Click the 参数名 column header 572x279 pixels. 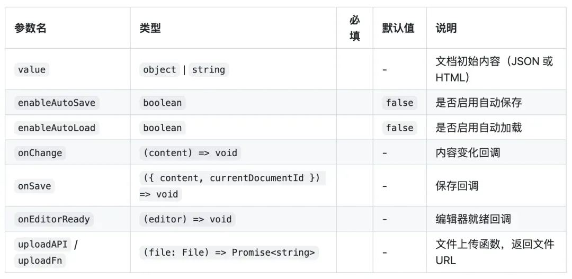tap(31, 28)
